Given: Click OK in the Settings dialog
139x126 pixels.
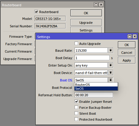Looking at the screenshot, I should (x=127, y=45).
